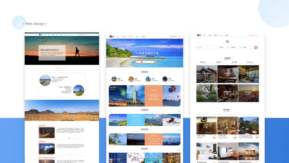289x163 pixels.
Task: Select the 浪漫蜜月 hotel tab
Action: tap(218, 62)
